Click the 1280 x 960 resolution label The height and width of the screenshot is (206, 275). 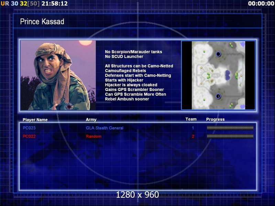click(137, 195)
